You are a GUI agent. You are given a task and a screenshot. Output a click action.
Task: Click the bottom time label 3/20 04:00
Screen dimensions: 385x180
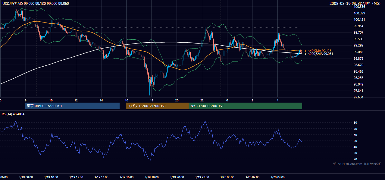point(277,177)
